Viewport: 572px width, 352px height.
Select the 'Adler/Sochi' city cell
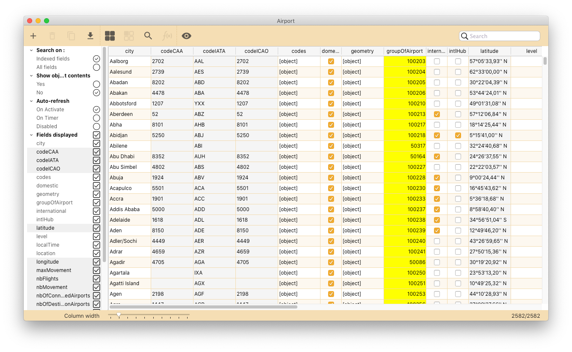pos(130,241)
